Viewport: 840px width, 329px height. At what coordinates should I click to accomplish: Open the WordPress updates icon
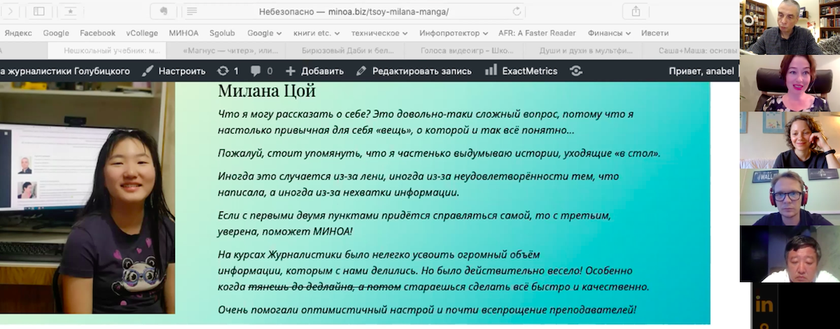(x=227, y=71)
